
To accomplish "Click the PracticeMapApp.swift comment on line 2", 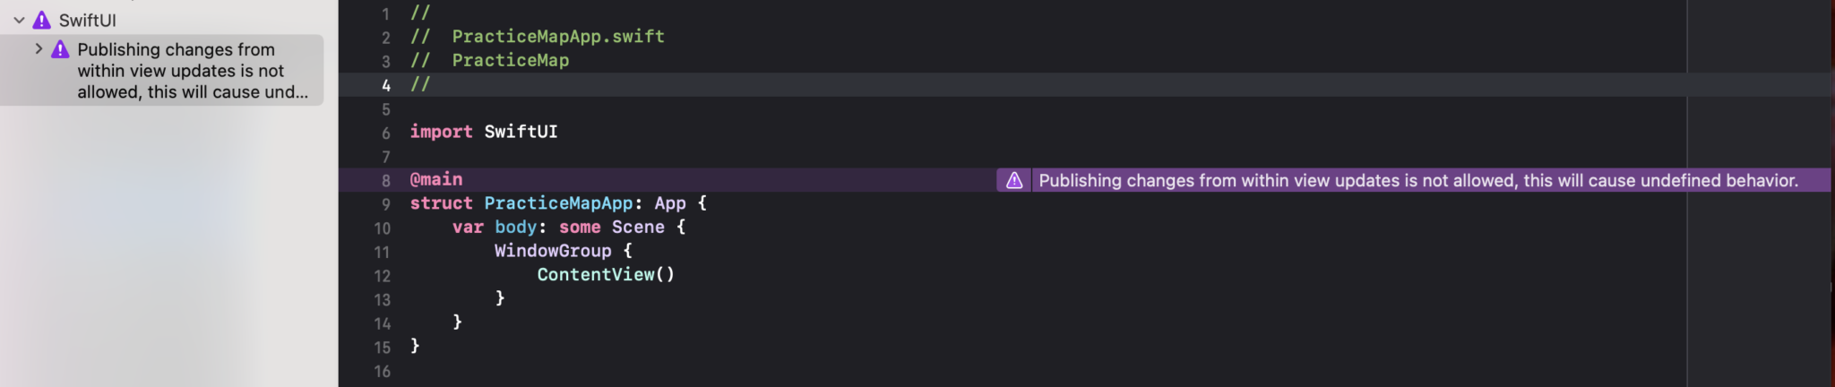I will (557, 37).
